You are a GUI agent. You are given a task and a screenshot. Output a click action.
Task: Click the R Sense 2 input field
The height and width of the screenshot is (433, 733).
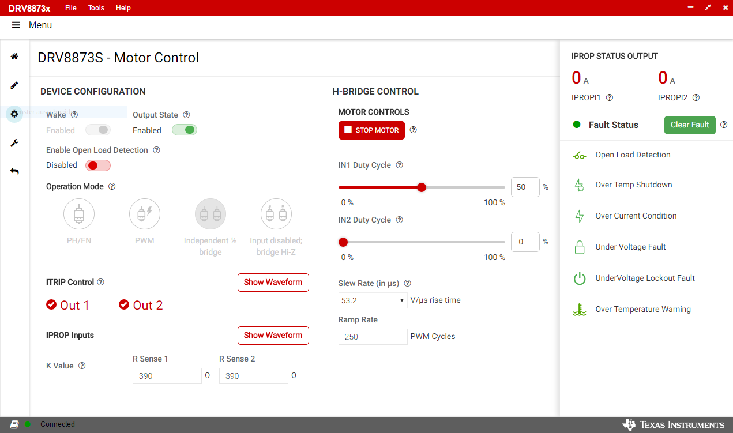[254, 376]
